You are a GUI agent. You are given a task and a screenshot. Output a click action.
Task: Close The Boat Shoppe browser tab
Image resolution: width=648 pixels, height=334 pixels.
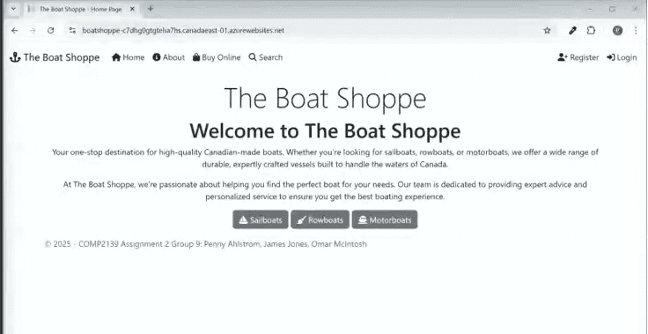[x=132, y=9]
